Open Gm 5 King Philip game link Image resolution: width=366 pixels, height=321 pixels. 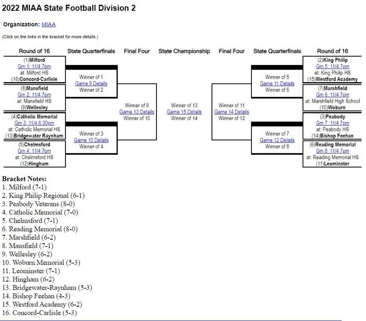point(332,66)
